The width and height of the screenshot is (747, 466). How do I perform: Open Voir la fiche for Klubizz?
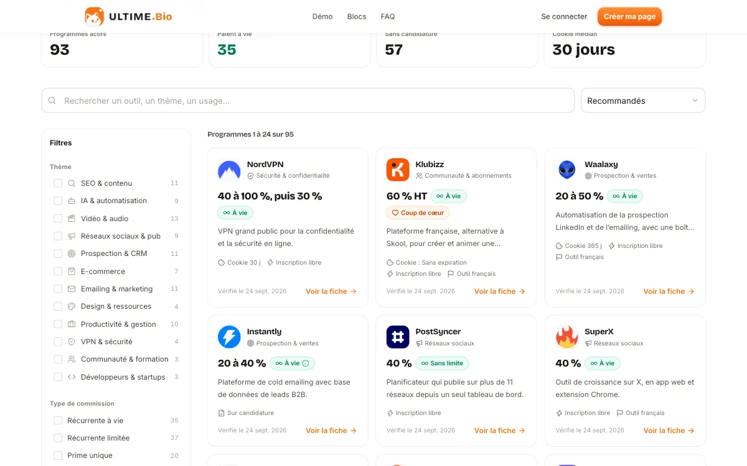tap(500, 291)
